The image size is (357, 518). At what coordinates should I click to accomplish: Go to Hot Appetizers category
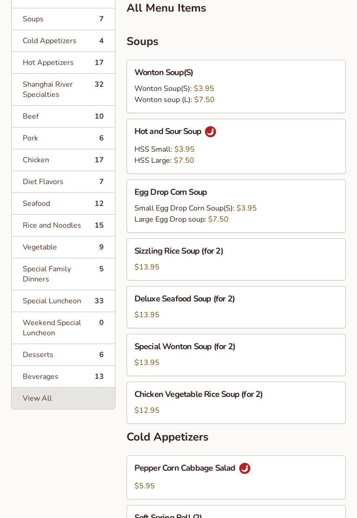63,63
